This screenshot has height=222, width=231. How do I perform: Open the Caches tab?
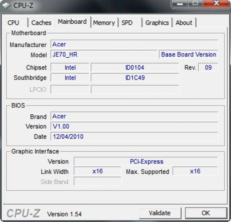(x=42, y=23)
